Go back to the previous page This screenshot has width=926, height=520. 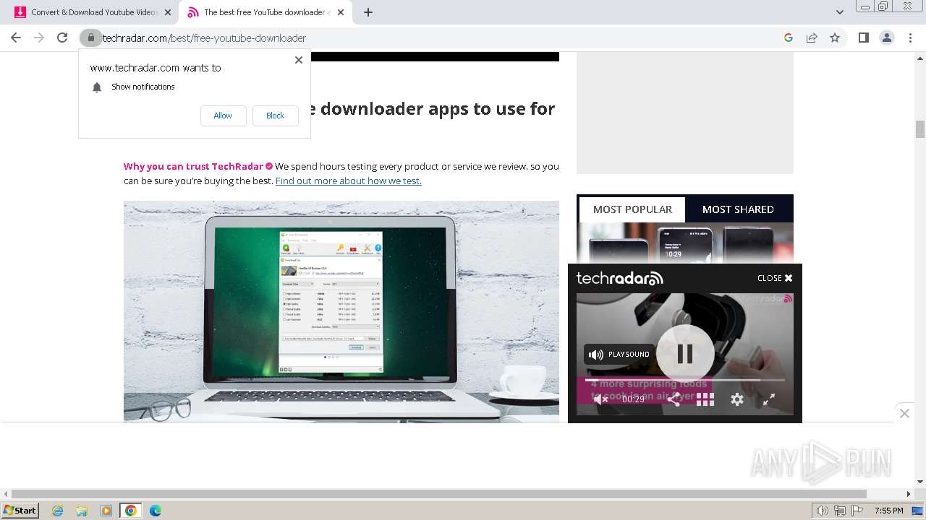pos(16,38)
